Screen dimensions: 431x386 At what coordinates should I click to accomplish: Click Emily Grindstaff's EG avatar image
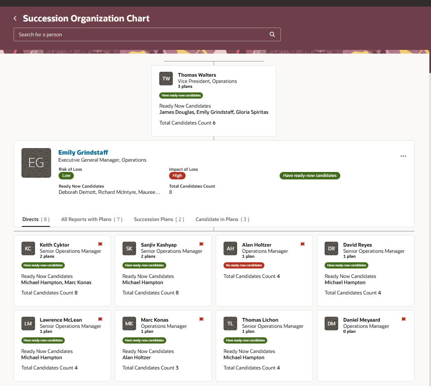[x=36, y=163]
